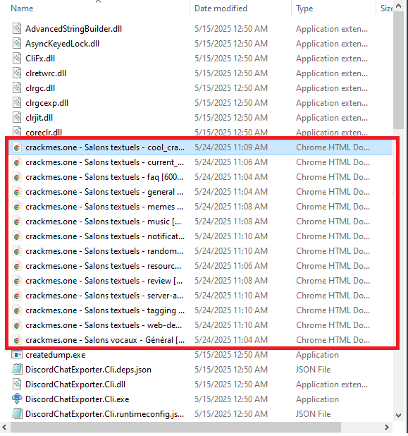Viewport: 408px width, 436px height.
Task: Click the clrgc.dll file icon
Action: click(17, 88)
